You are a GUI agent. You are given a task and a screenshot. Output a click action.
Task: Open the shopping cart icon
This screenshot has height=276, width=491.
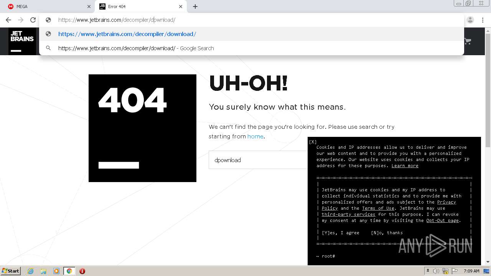[468, 41]
